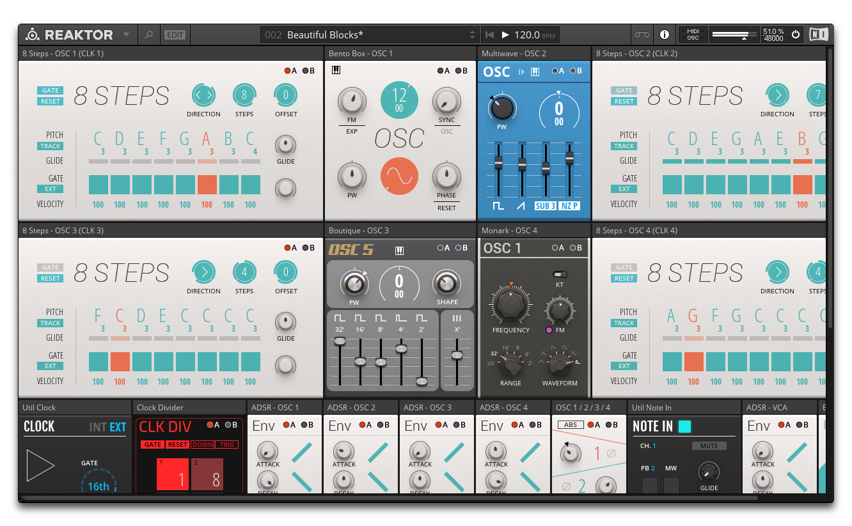Click the run arrow icon on Multiwave OSC 2 header
This screenshot has height=526, width=852.
(521, 72)
